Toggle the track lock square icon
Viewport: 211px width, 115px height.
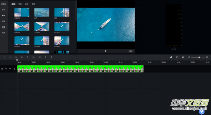[2, 69]
